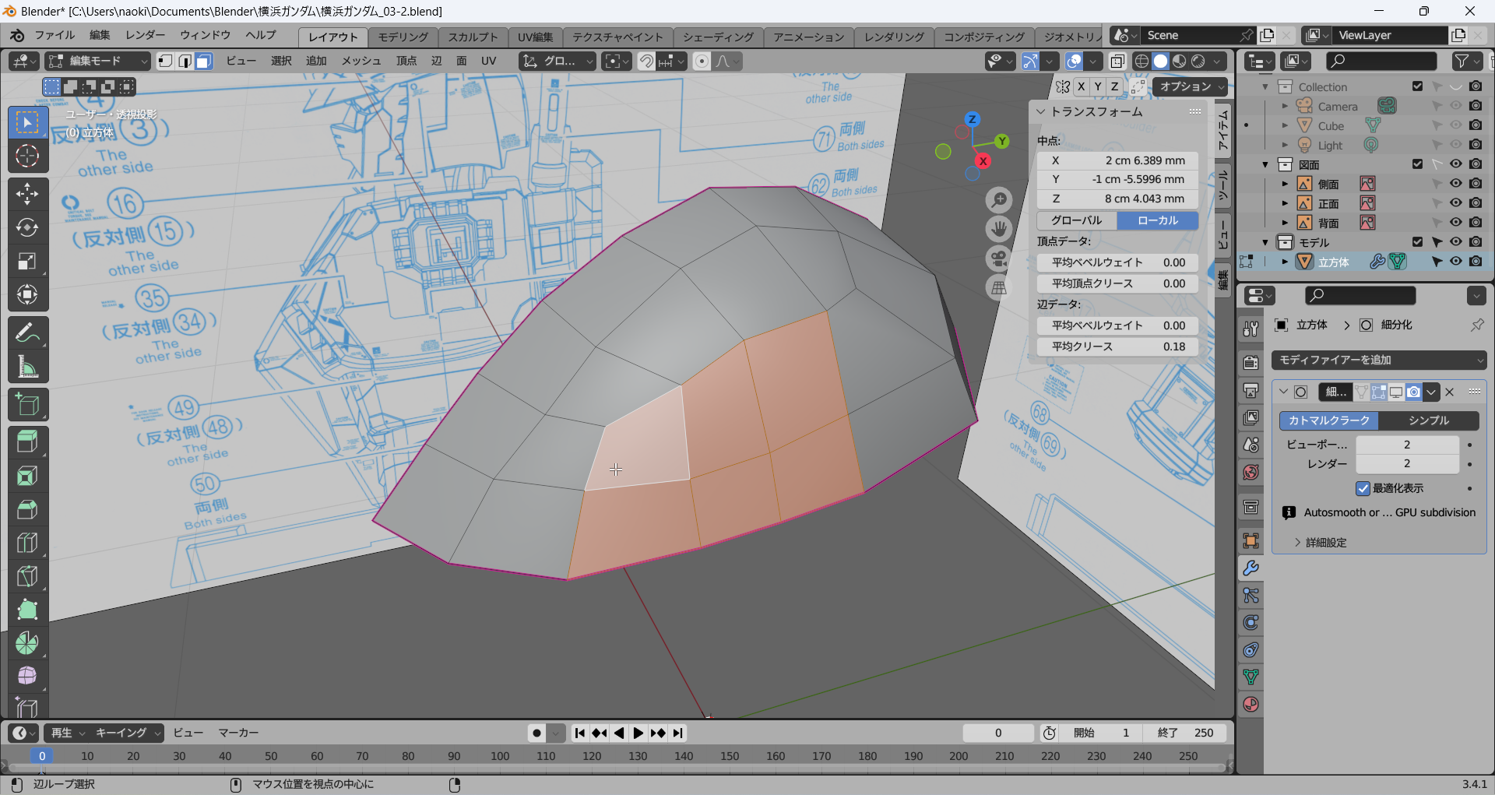This screenshot has height=795, width=1495.
Task: Expand the 詳細設定 section
Action: click(x=1324, y=542)
